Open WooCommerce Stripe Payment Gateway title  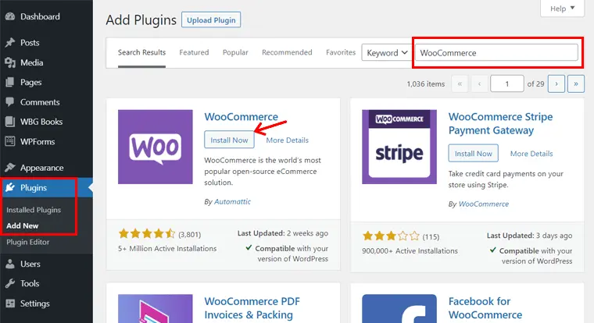coord(500,123)
